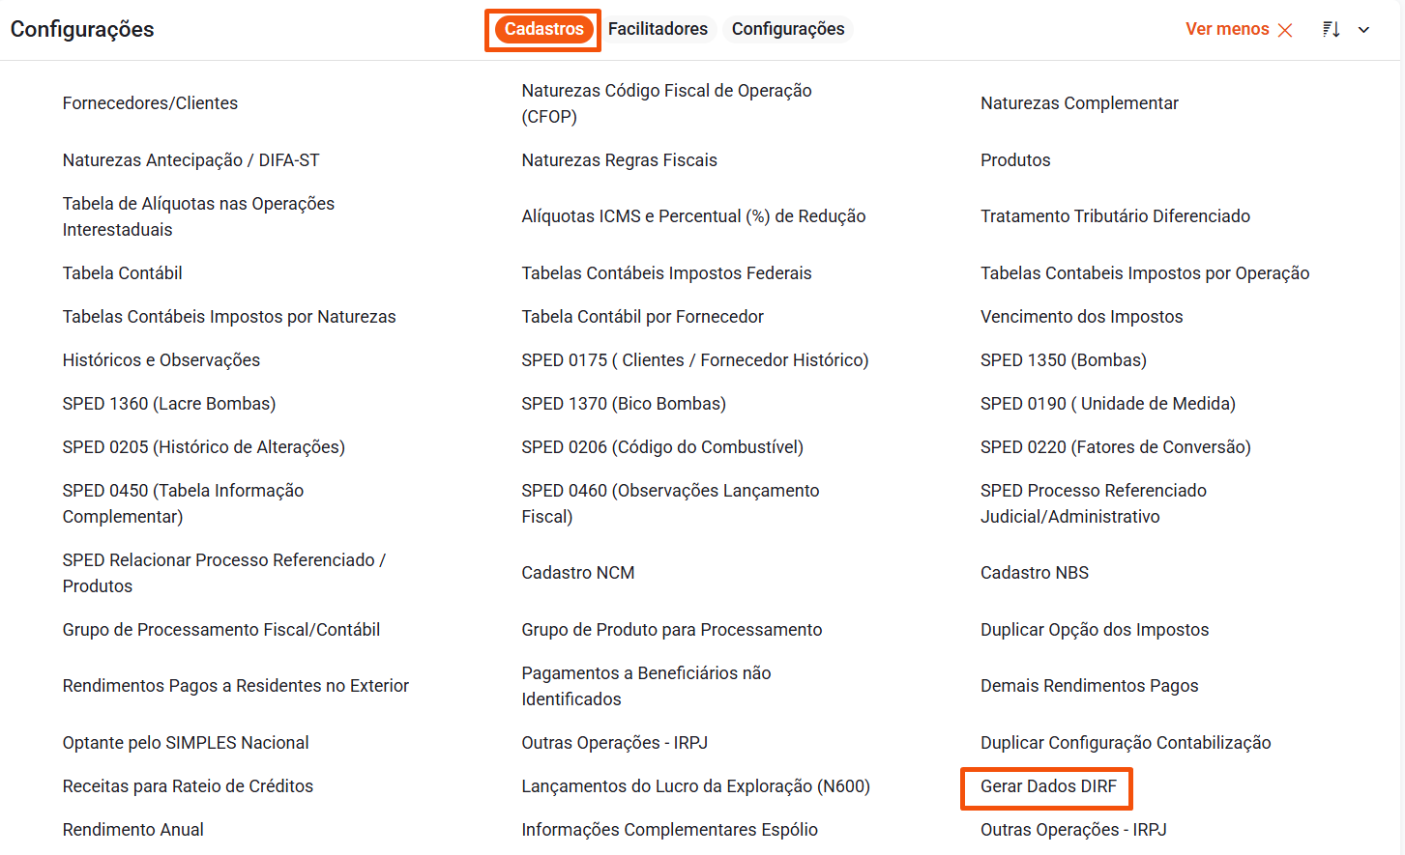
Task: Click Vencimento dos Impostos
Action: 1081,317
